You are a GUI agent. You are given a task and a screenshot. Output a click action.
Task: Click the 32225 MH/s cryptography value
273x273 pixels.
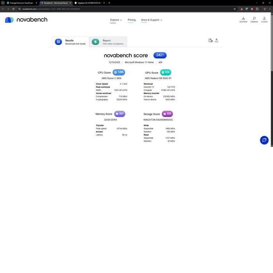coord(122,99)
